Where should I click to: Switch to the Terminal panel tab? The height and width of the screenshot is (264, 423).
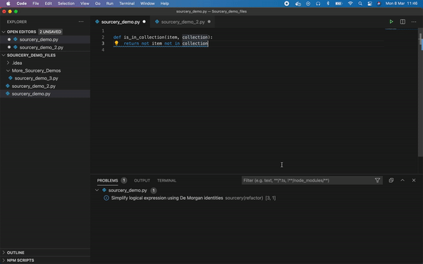[x=166, y=180]
